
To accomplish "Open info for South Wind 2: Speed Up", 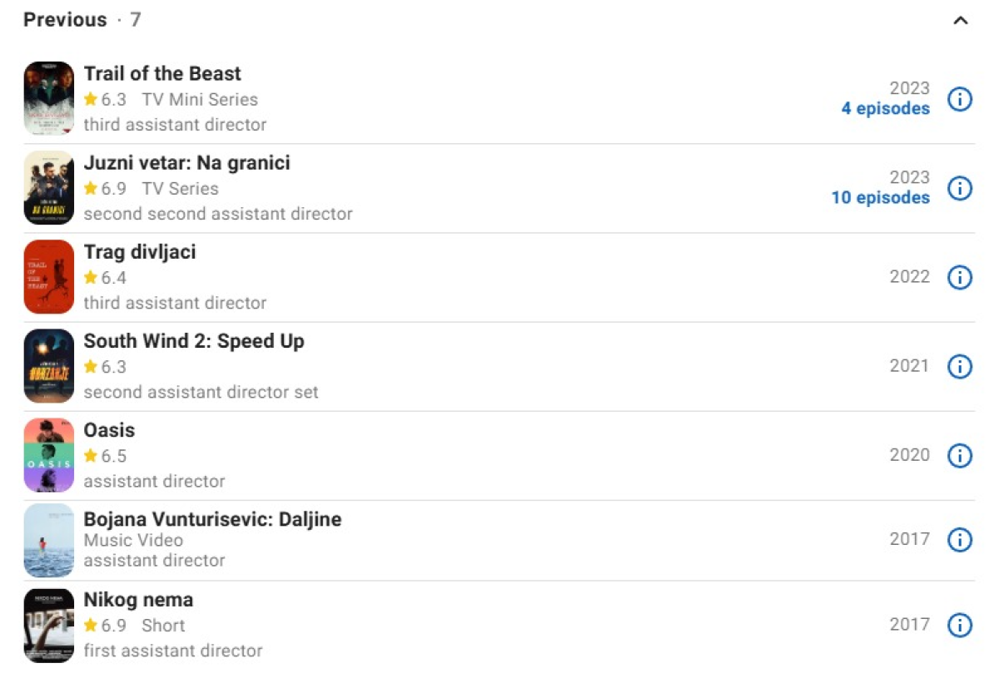I will click(x=960, y=366).
